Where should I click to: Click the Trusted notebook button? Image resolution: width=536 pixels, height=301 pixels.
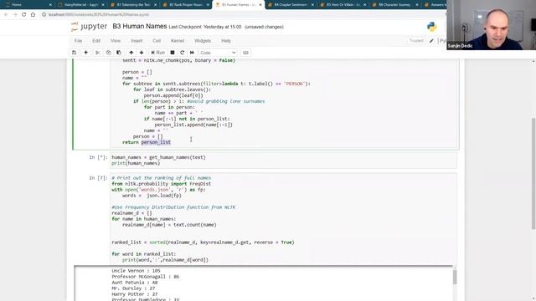tap(416, 41)
